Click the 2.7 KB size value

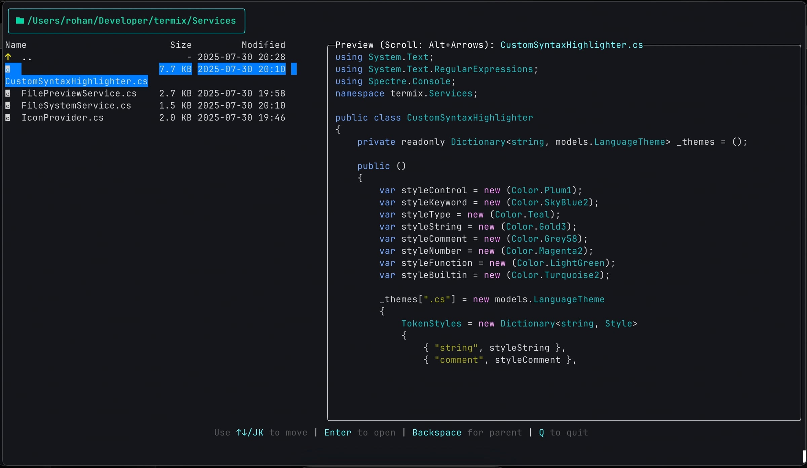click(x=176, y=93)
